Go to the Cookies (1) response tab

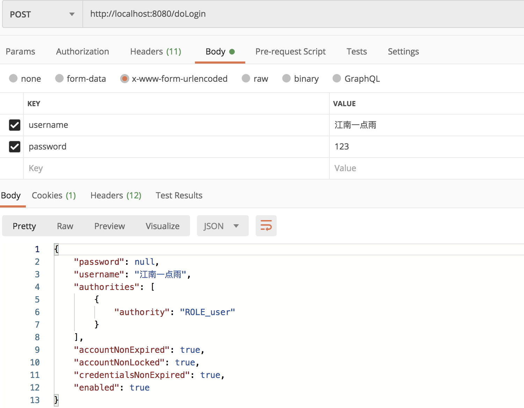(54, 196)
